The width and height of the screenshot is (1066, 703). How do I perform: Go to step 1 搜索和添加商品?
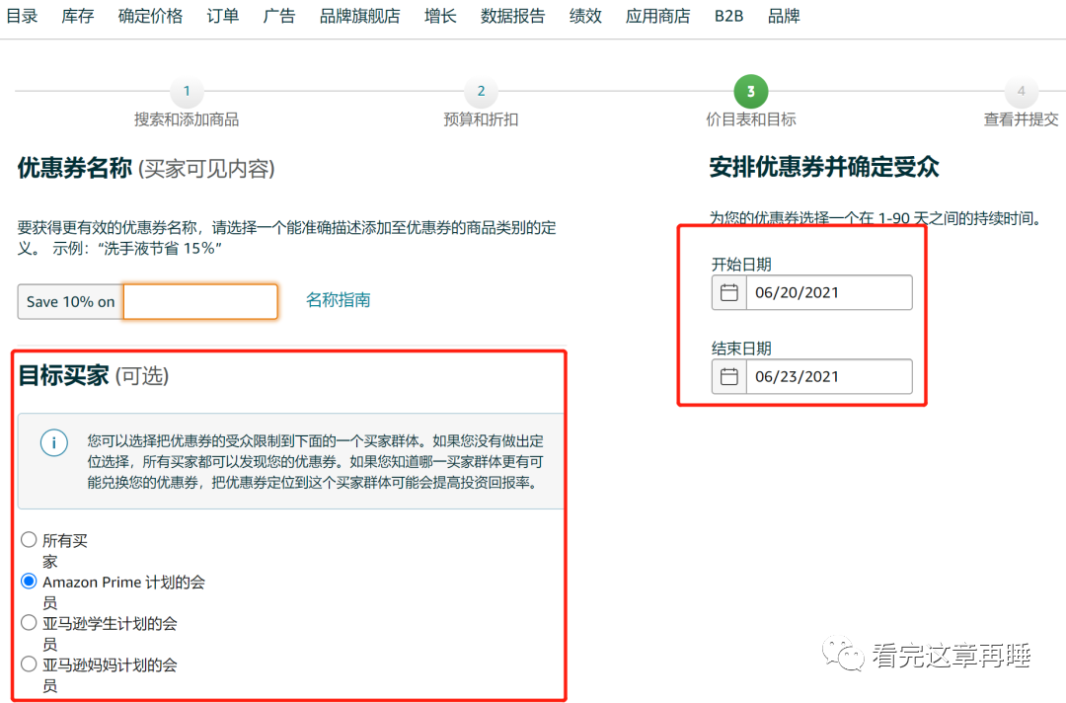click(187, 91)
